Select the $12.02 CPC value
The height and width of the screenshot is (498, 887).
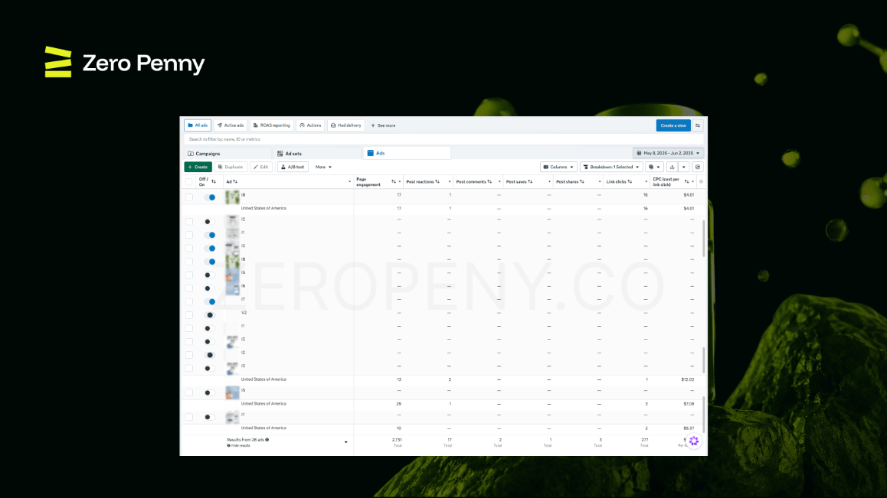pos(687,379)
